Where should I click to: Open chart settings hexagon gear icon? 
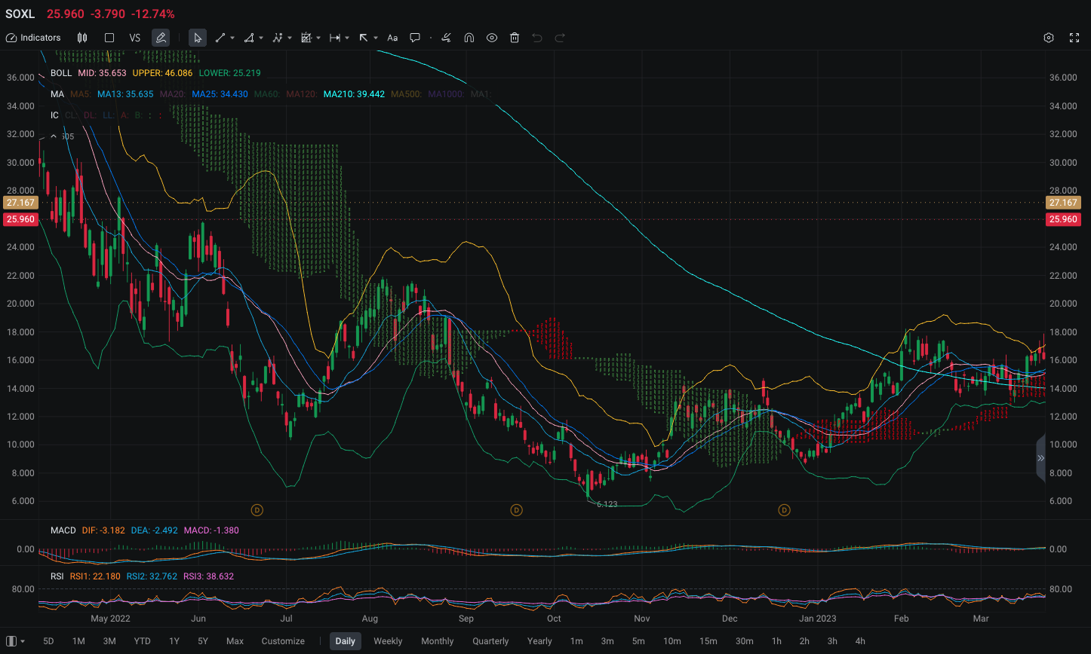point(1049,38)
